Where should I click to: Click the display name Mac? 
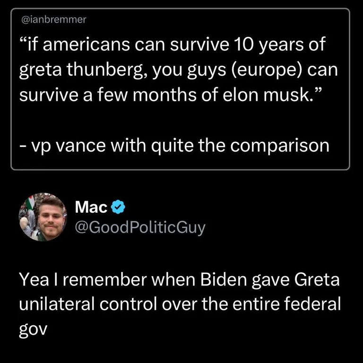coord(91,207)
